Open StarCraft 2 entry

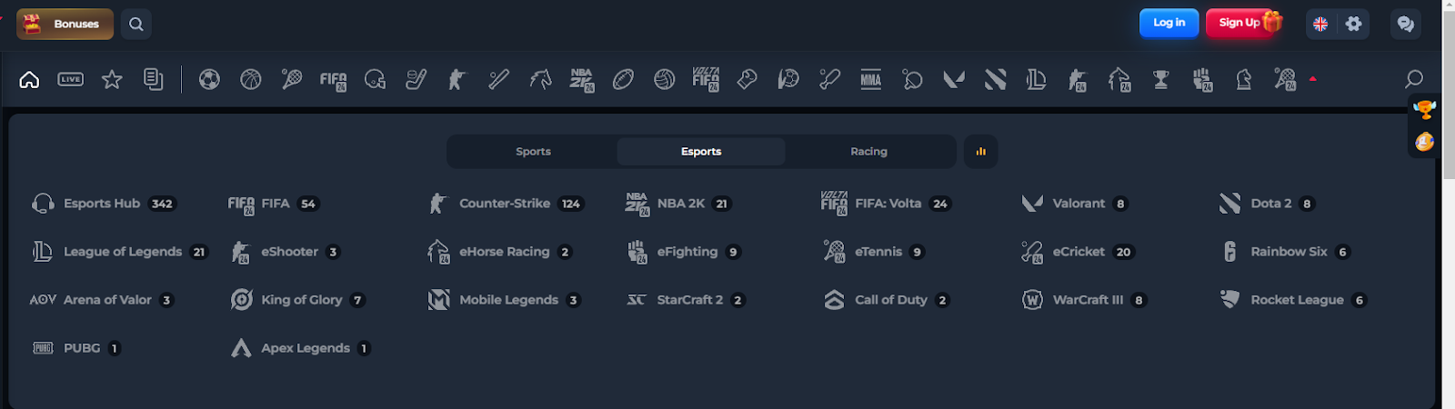686,300
